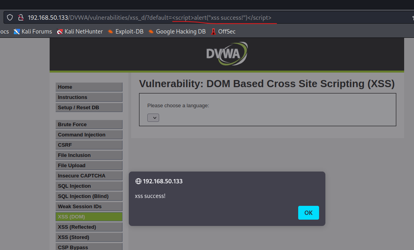
Task: Open the SQL Injection page
Action: coord(89,186)
